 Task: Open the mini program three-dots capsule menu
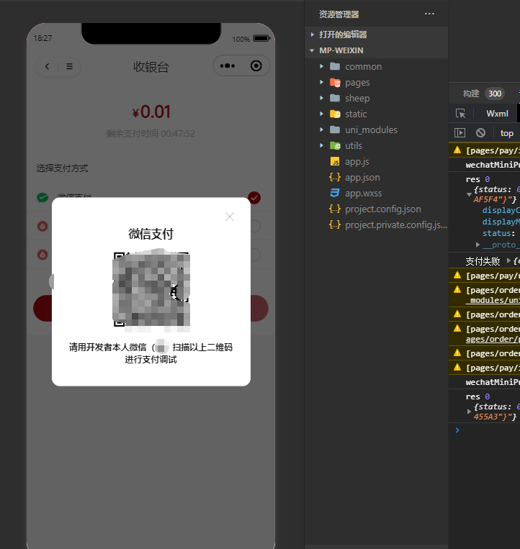pos(228,65)
